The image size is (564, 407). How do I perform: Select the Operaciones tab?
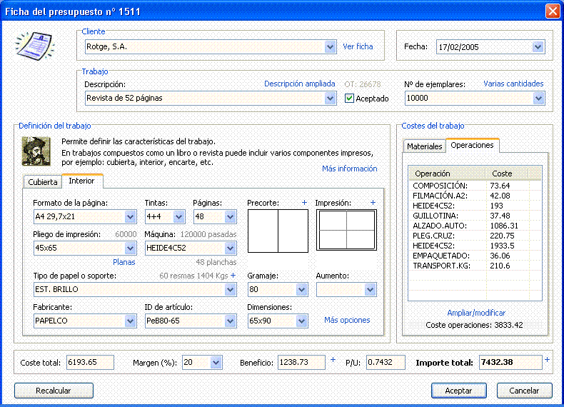point(473,145)
